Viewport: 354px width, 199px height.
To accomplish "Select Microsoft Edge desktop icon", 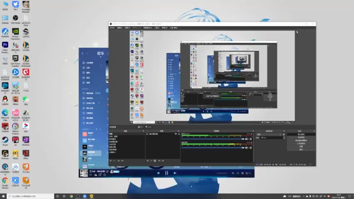I will tap(5, 115).
